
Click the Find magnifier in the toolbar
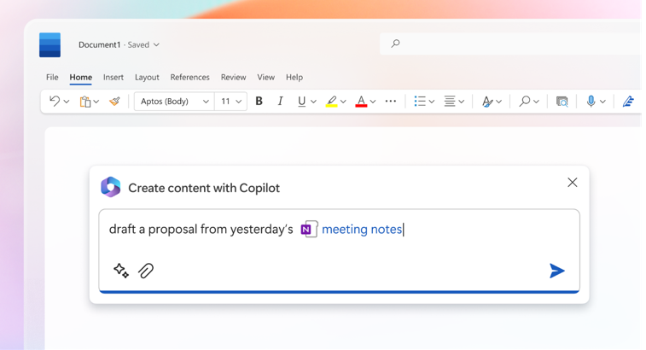coord(525,101)
